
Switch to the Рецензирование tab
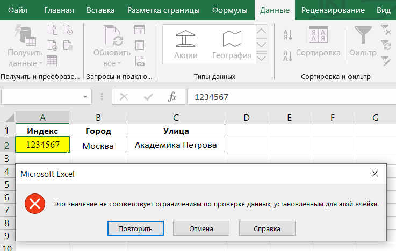pyautogui.click(x=333, y=10)
